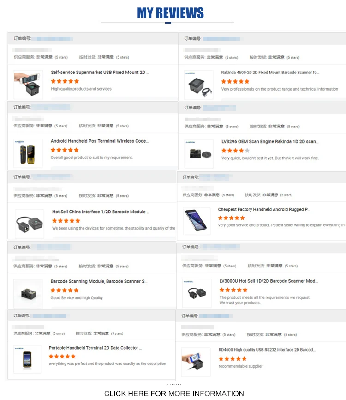
Task: Click the "LV3000U Hot Sell 1/2D Barcode Scanner" title
Action: click(x=268, y=281)
